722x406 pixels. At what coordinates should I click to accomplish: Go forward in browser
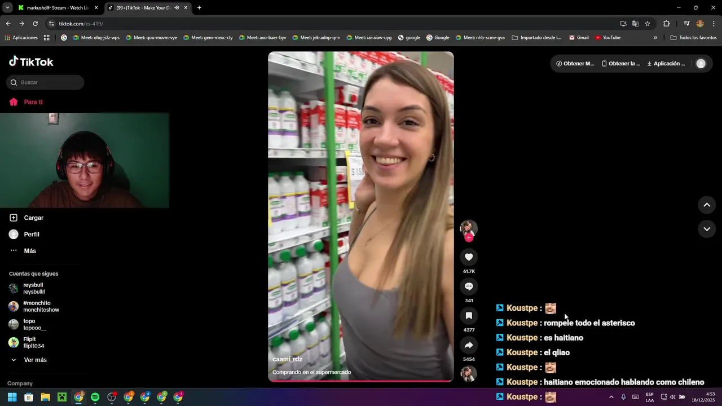click(21, 24)
